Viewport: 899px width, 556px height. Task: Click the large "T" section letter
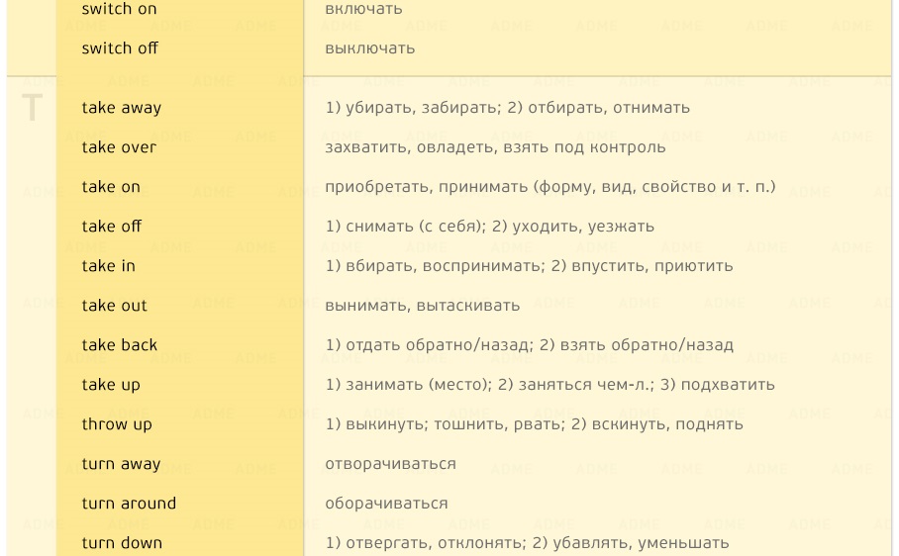pyautogui.click(x=32, y=108)
